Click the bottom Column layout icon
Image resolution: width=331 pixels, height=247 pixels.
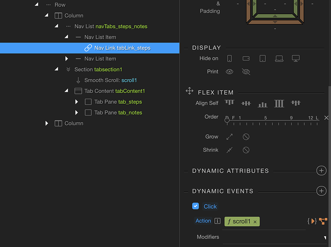[x=58, y=123]
